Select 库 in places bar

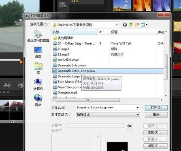[38, 68]
